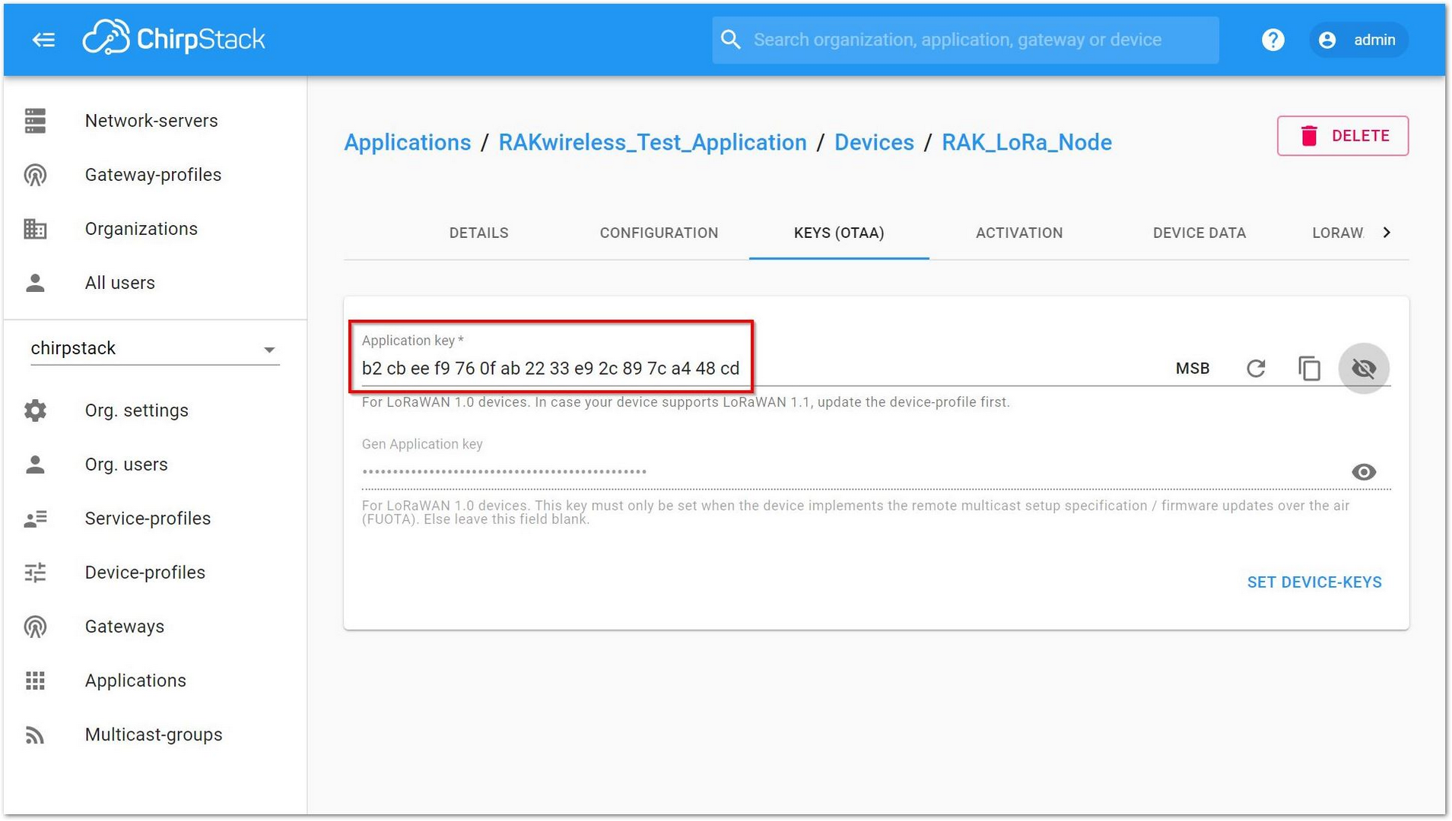Click the search magnifier icon
Viewport: 1452px width, 821px height.
(731, 40)
